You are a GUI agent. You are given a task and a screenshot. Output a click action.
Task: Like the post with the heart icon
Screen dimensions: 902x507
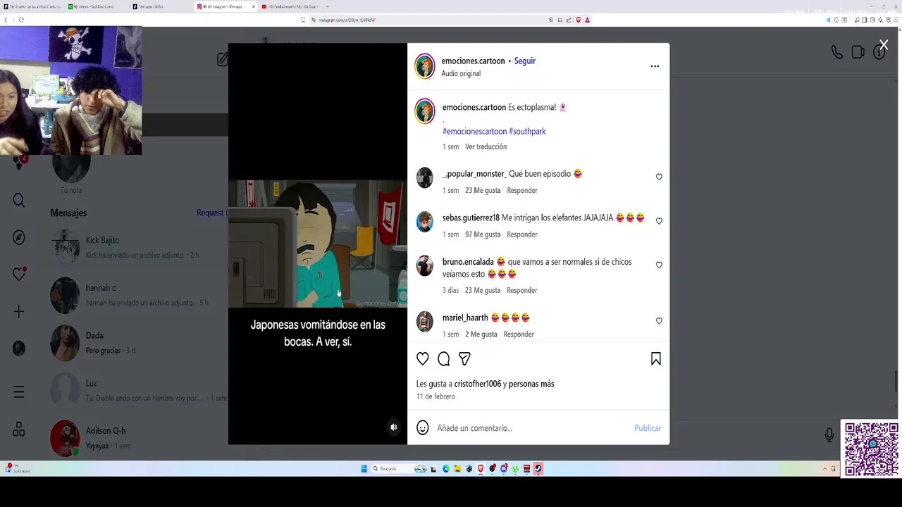click(x=423, y=359)
